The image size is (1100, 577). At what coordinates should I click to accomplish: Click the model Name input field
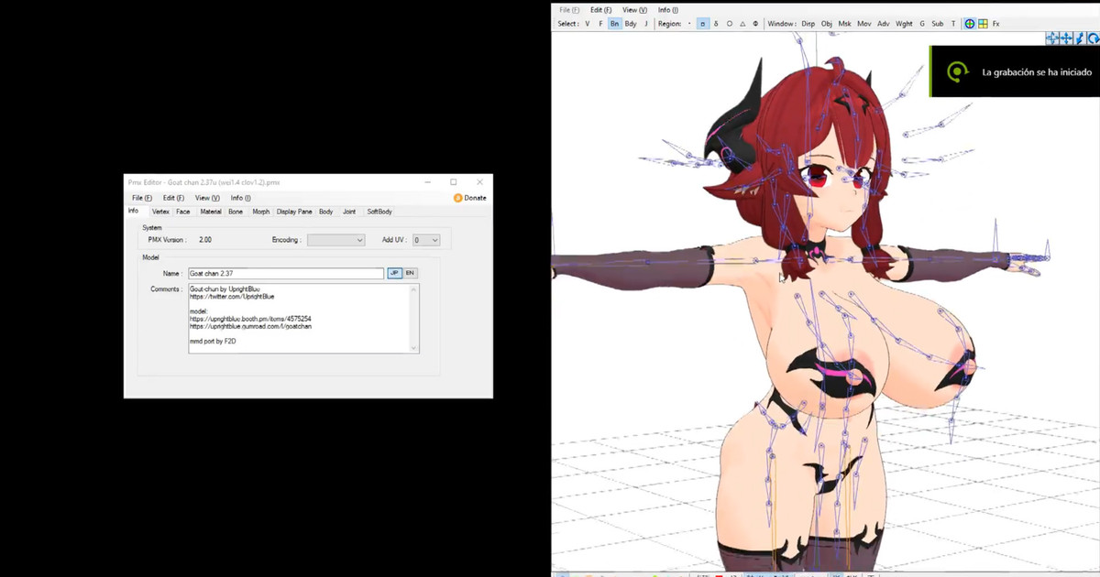point(285,273)
